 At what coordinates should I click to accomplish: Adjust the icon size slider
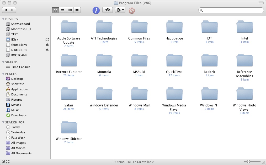(249, 162)
